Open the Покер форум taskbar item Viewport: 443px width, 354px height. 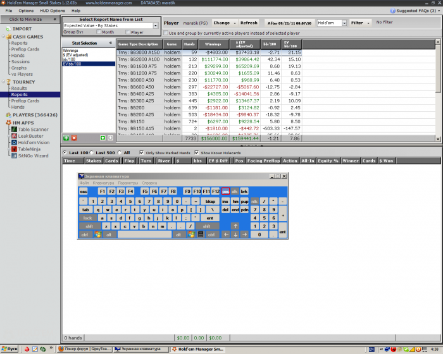85,349
